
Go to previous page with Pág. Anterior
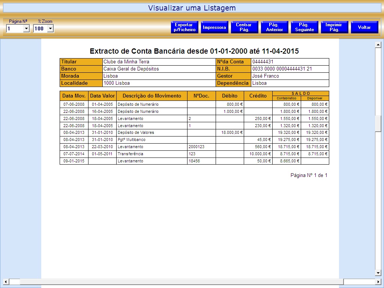(274, 27)
